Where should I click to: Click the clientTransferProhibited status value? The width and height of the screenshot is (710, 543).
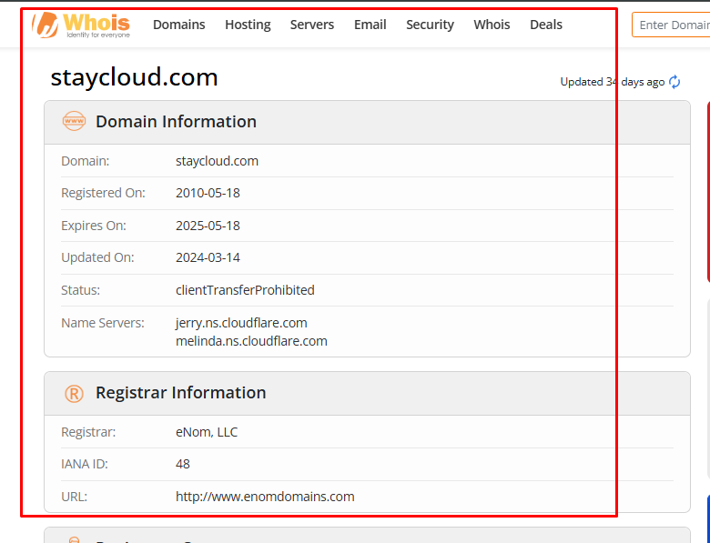pyautogui.click(x=245, y=290)
